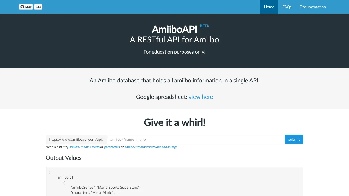Open the Google spreadsheet 'view here' link

tap(201, 97)
